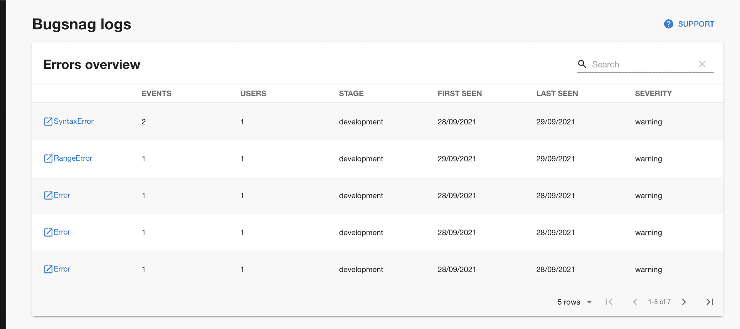Open the RangeError external link icon
740x329 pixels.
[48, 159]
